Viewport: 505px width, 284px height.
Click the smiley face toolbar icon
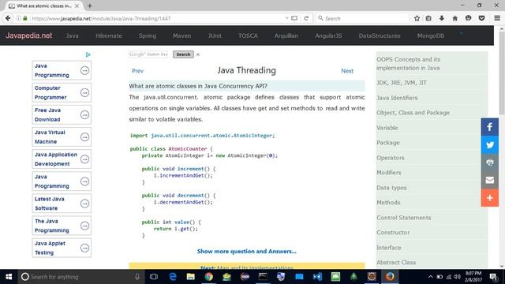(468, 18)
